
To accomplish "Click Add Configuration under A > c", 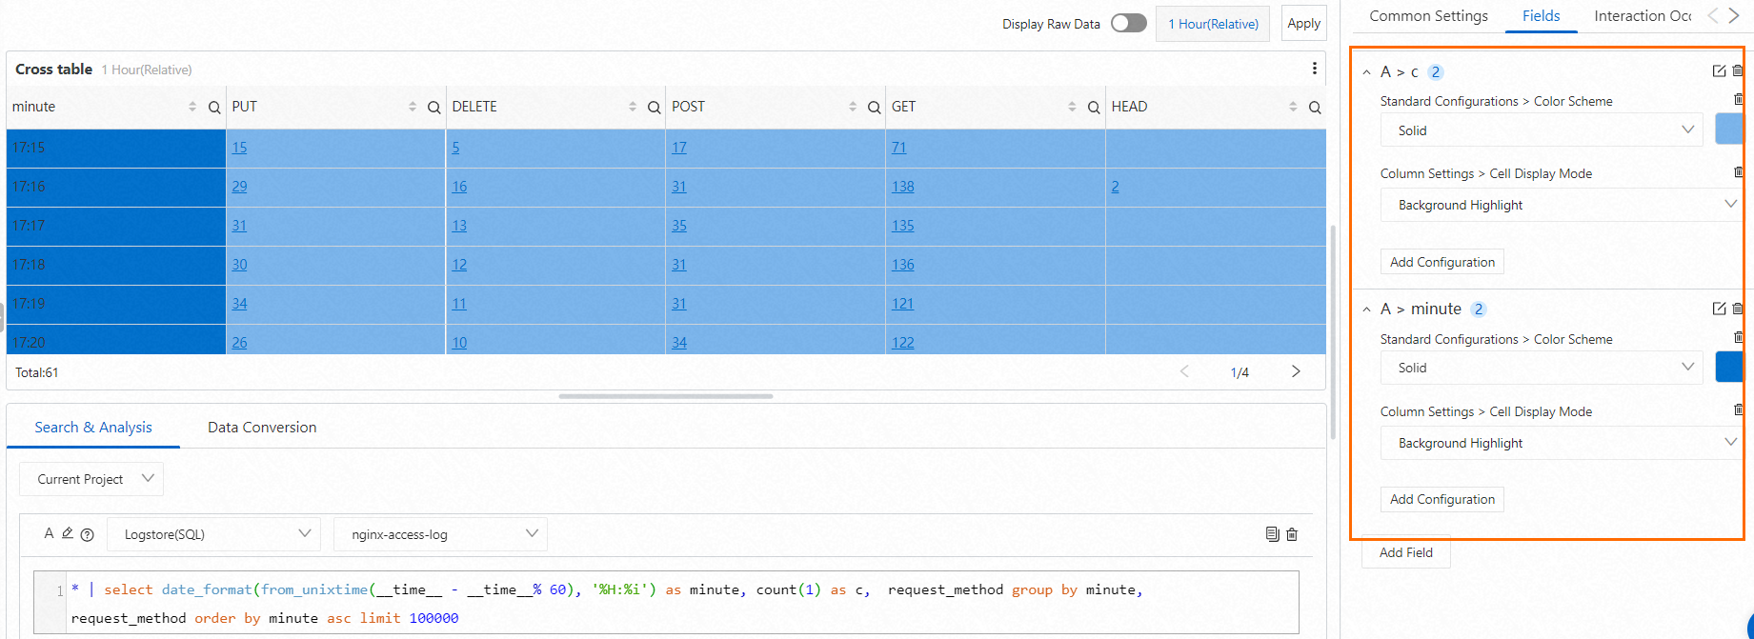I will [x=1442, y=262].
